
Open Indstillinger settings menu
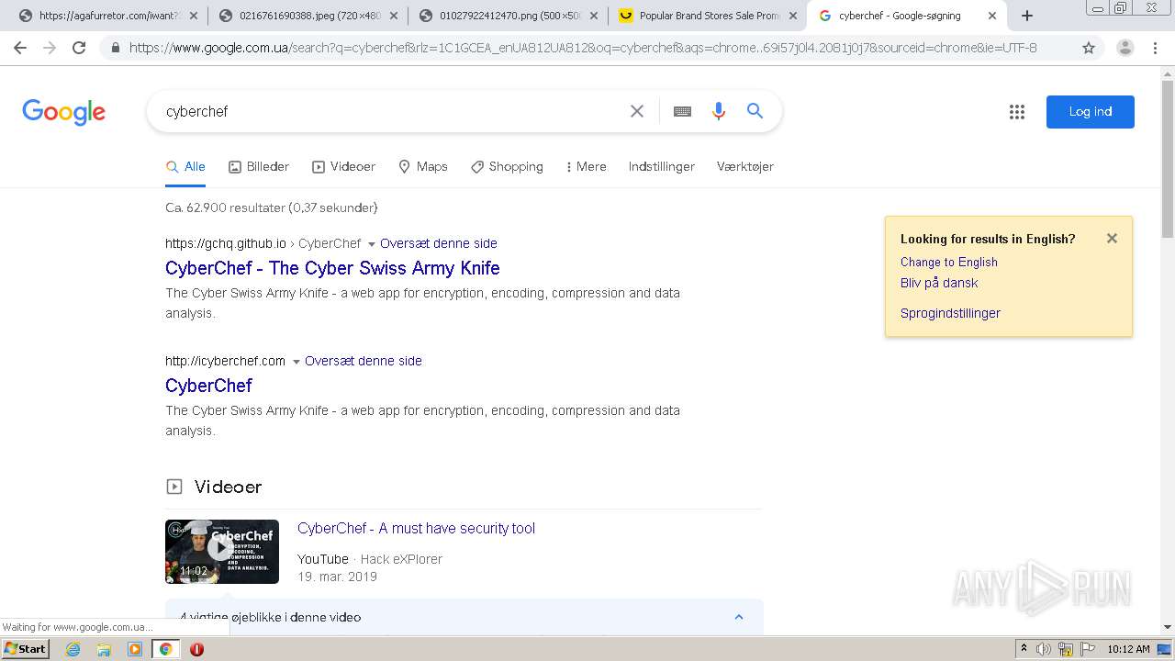tap(662, 167)
